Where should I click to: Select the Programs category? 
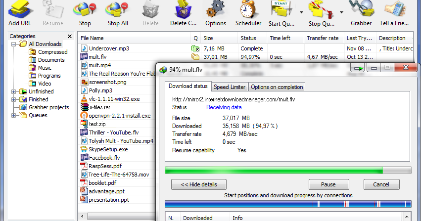pyautogui.click(x=49, y=76)
